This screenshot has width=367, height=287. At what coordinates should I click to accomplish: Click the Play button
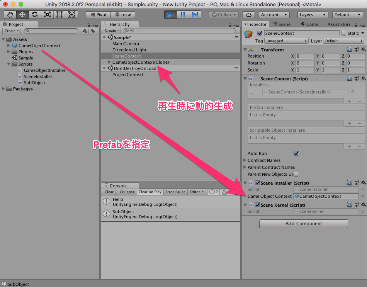tap(170, 15)
